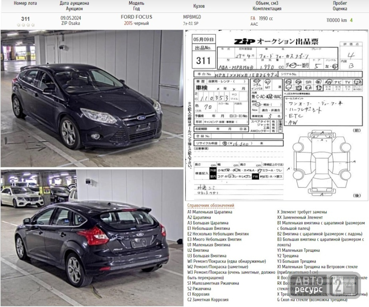Click legend entry A1 Маленькая Царапина
369x307 pixels.
tap(210, 212)
